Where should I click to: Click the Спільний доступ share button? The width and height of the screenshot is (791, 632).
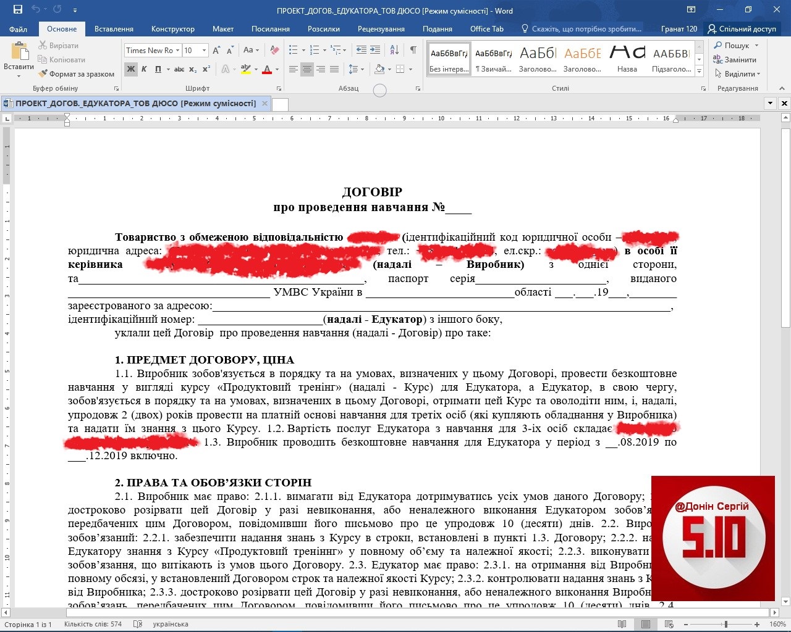pyautogui.click(x=742, y=29)
